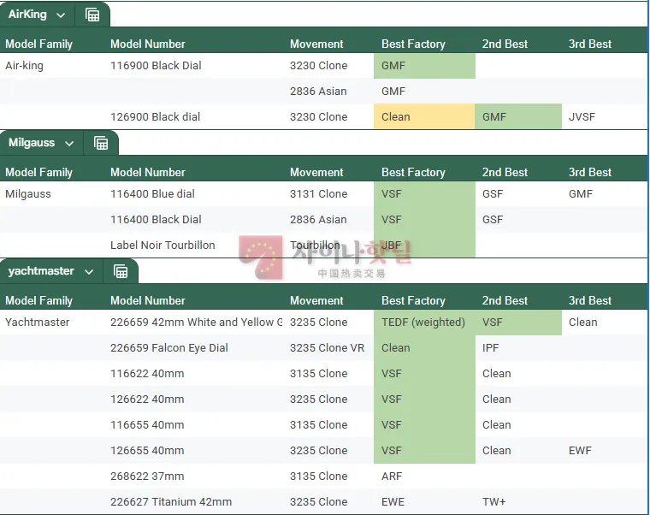
Task: Select the 226659 42mm White and Yellow cell
Action: point(196,323)
